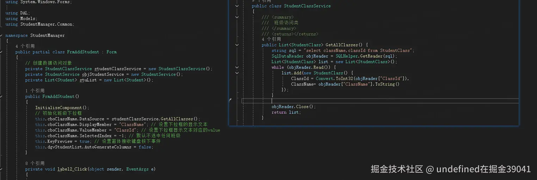Screen dimensions: 537x180
Task: Open the 1 reference lens above FrmAddStudent constructor
Action: coord(35,91)
